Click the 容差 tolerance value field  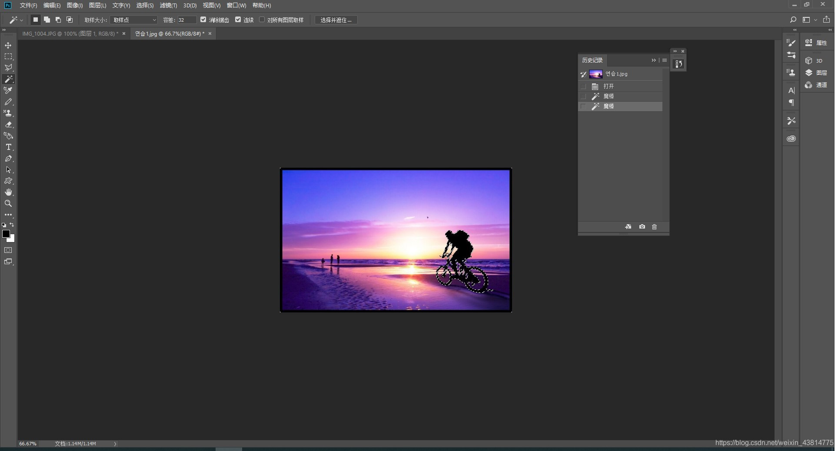(186, 20)
